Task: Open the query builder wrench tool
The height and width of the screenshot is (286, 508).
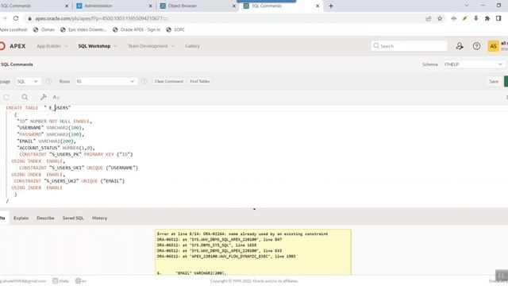Action: [x=43, y=97]
